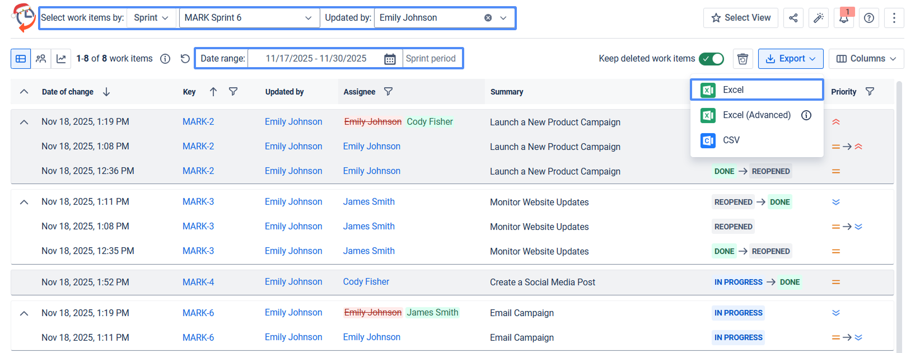Screen dimensions: 906x353
Task: Click the info icon next to Excel (Advanced)
Action: click(x=806, y=115)
